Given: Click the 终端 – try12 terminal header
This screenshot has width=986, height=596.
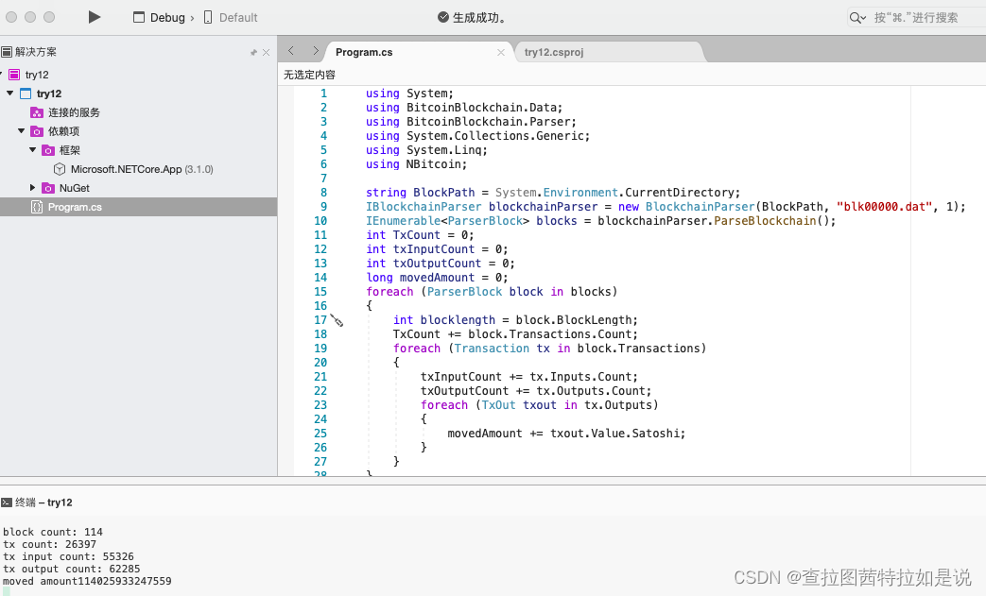Looking at the screenshot, I should pyautogui.click(x=43, y=502).
